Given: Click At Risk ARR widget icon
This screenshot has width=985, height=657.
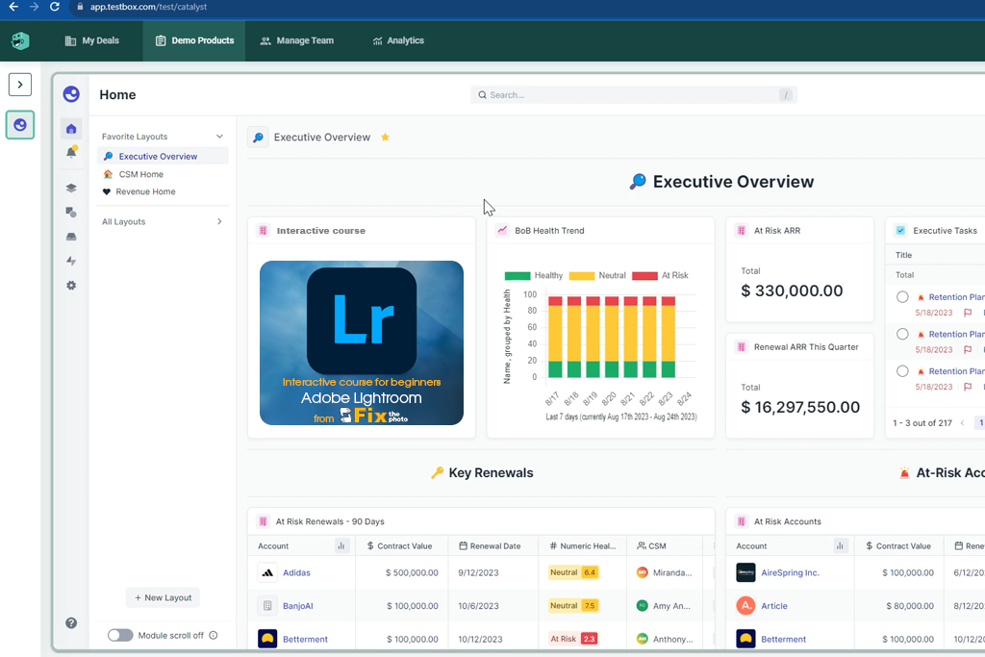Looking at the screenshot, I should pyautogui.click(x=742, y=231).
